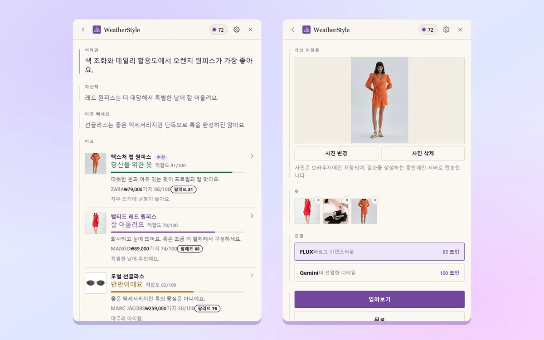
Task: Remove the black sandals thumbnail from clothes
Action: 347,200
